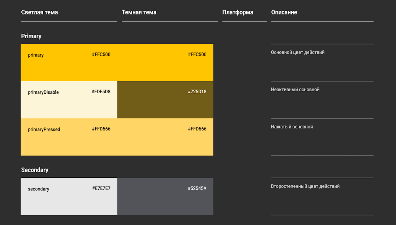Click light theme #FFD566 hex in primaryPressed row
Viewport: 396px width, 225px height.
coord(101,129)
